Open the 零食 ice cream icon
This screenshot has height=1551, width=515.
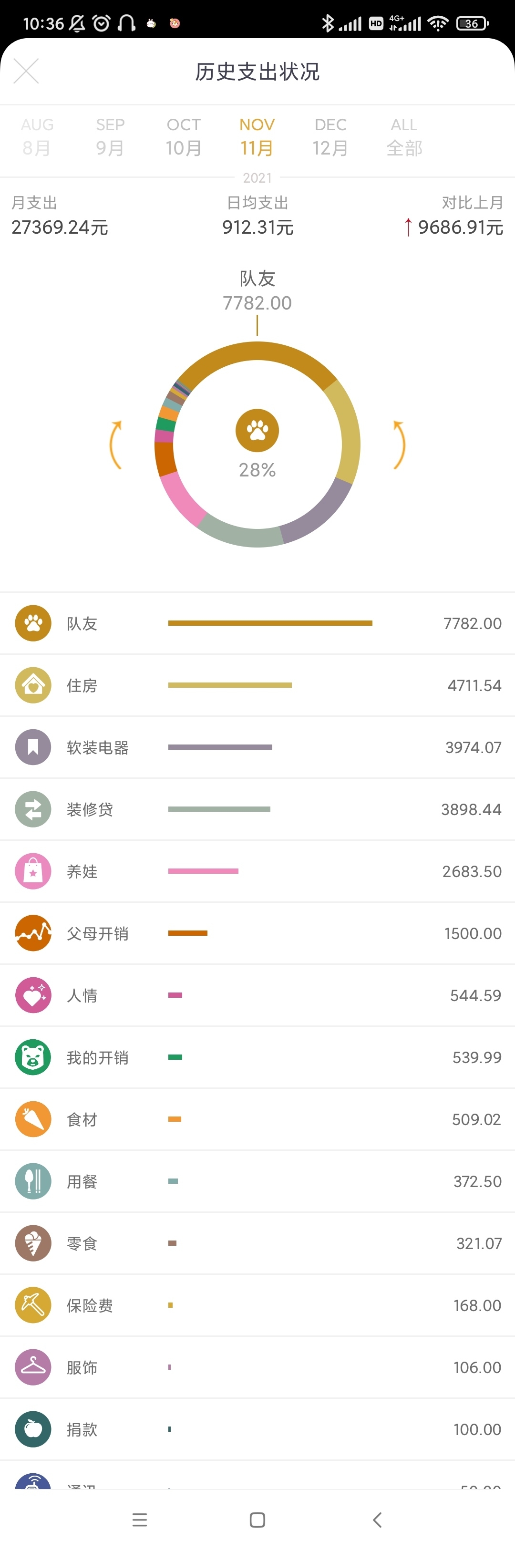tap(33, 1243)
